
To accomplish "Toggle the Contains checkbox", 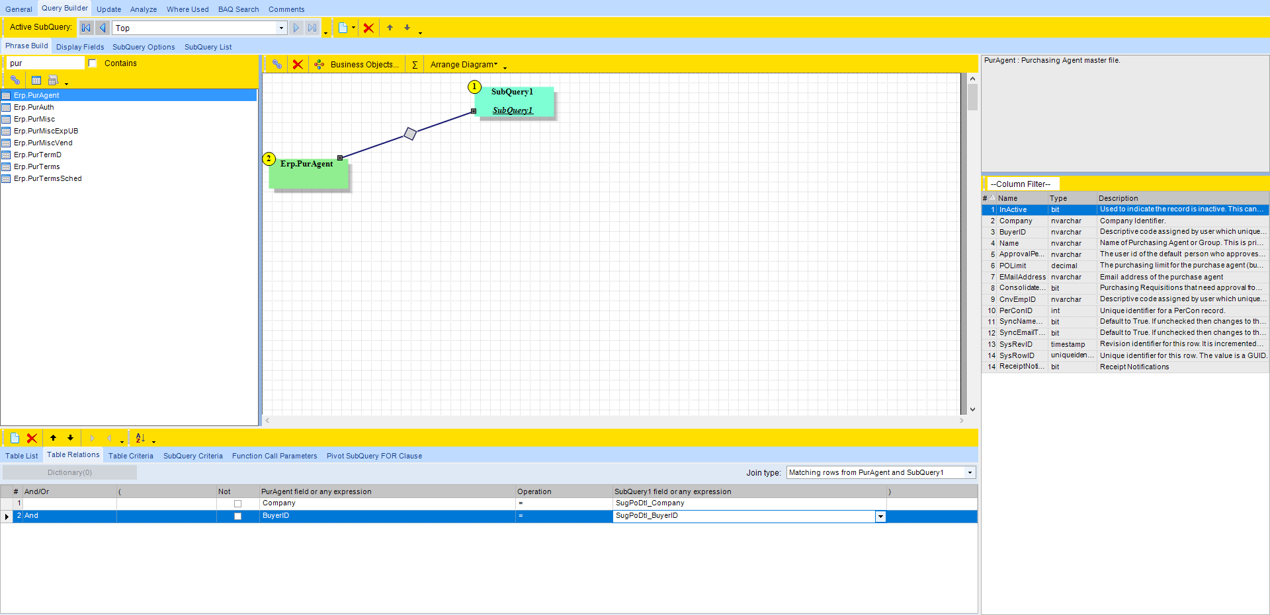I will [93, 63].
